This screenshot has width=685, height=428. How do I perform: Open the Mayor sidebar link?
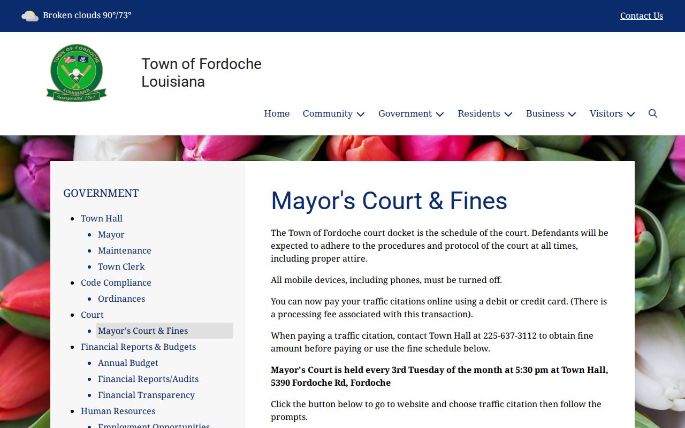pyautogui.click(x=111, y=234)
